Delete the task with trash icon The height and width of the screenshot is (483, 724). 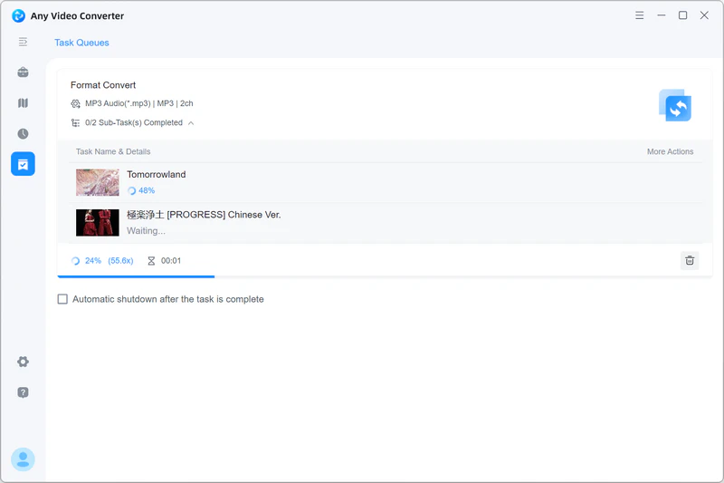click(690, 260)
